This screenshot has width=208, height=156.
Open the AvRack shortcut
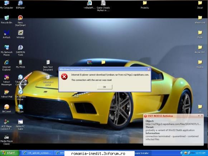coord(6,34)
